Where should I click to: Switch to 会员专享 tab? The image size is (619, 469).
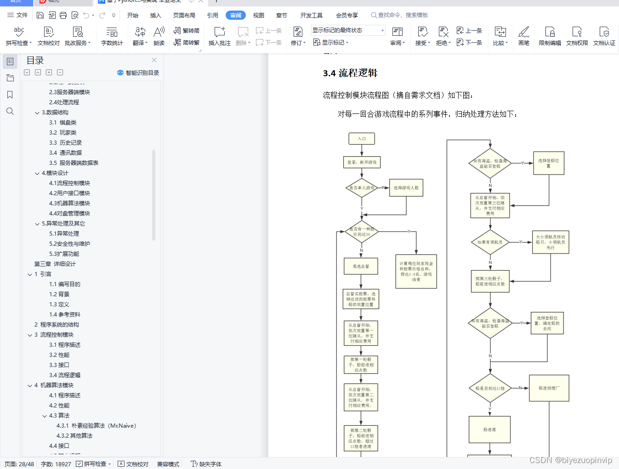pyautogui.click(x=347, y=15)
